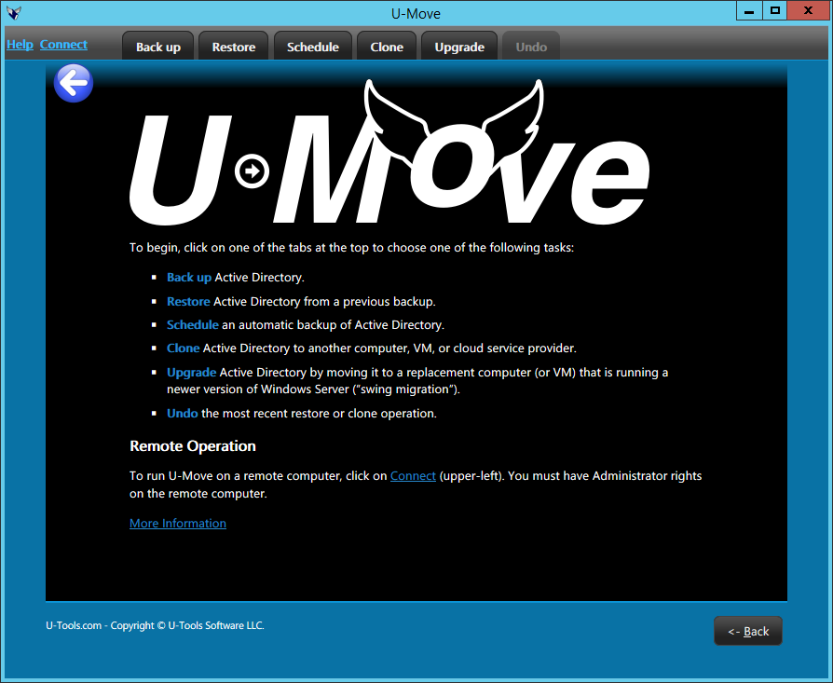Click the Connect link in the top bar
The image size is (833, 683).
[x=63, y=45]
